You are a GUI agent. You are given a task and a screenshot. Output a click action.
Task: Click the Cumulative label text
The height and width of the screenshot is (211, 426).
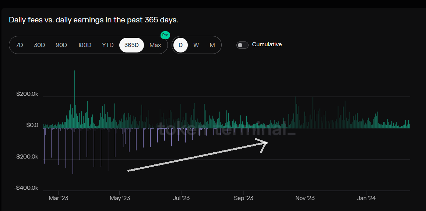tap(267, 44)
